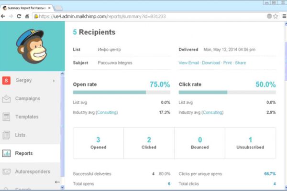Click the MailChimp Freddie monkey logo
Viewport: 287px width, 191px height.
pos(32,46)
